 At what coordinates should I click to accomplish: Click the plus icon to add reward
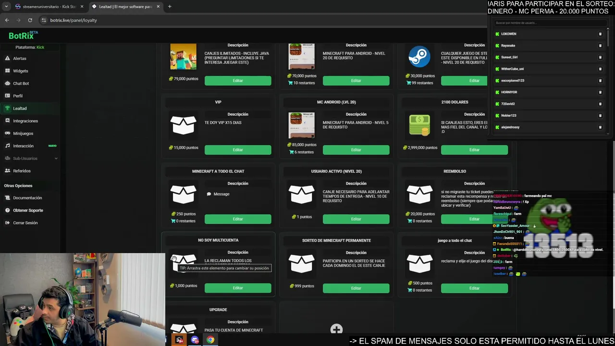click(336, 329)
